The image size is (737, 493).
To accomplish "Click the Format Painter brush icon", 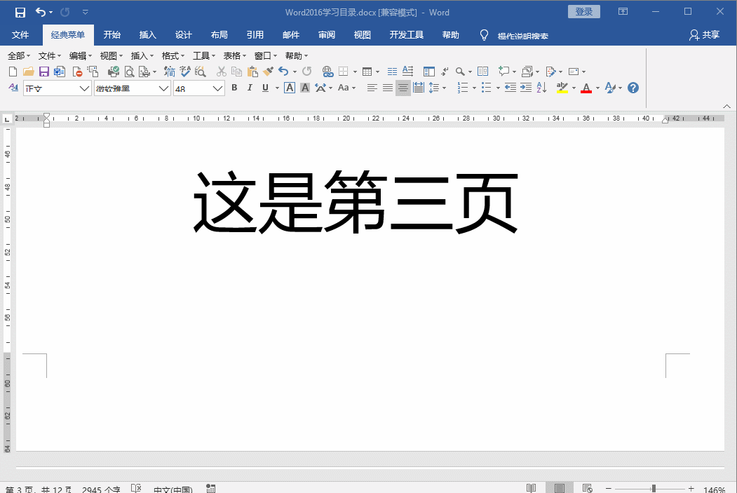I will 268,72.
